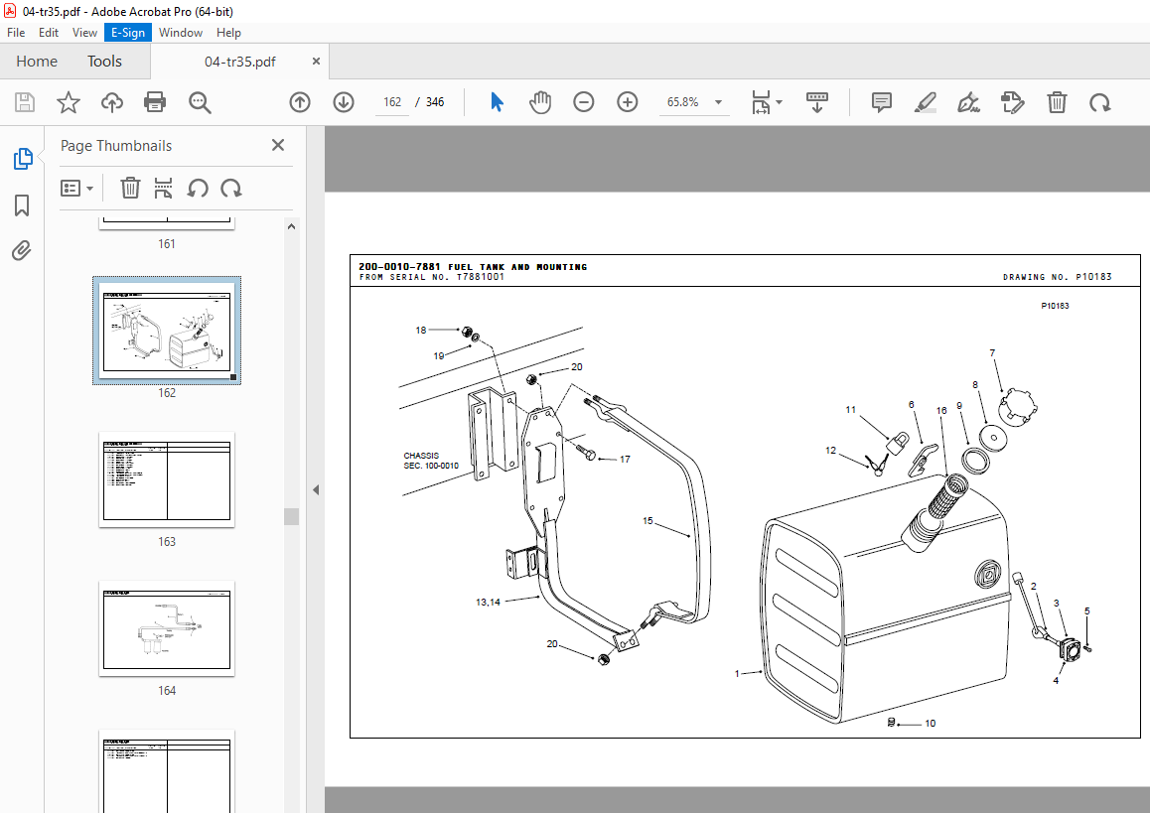1150x813 pixels.
Task: Open Page Thumbnails sidebar icon
Action: 22,159
